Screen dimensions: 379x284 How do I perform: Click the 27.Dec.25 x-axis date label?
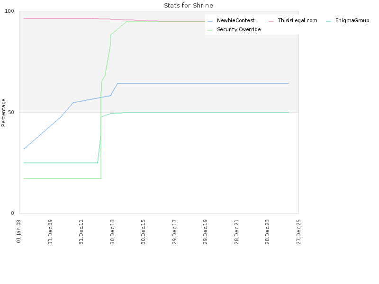[298, 232]
